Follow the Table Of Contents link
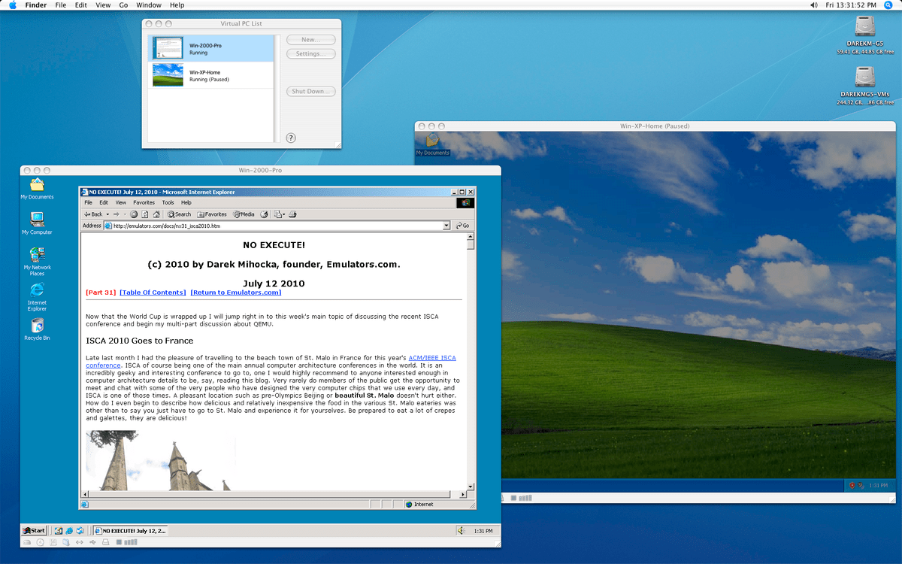This screenshot has width=902, height=564. point(153,292)
